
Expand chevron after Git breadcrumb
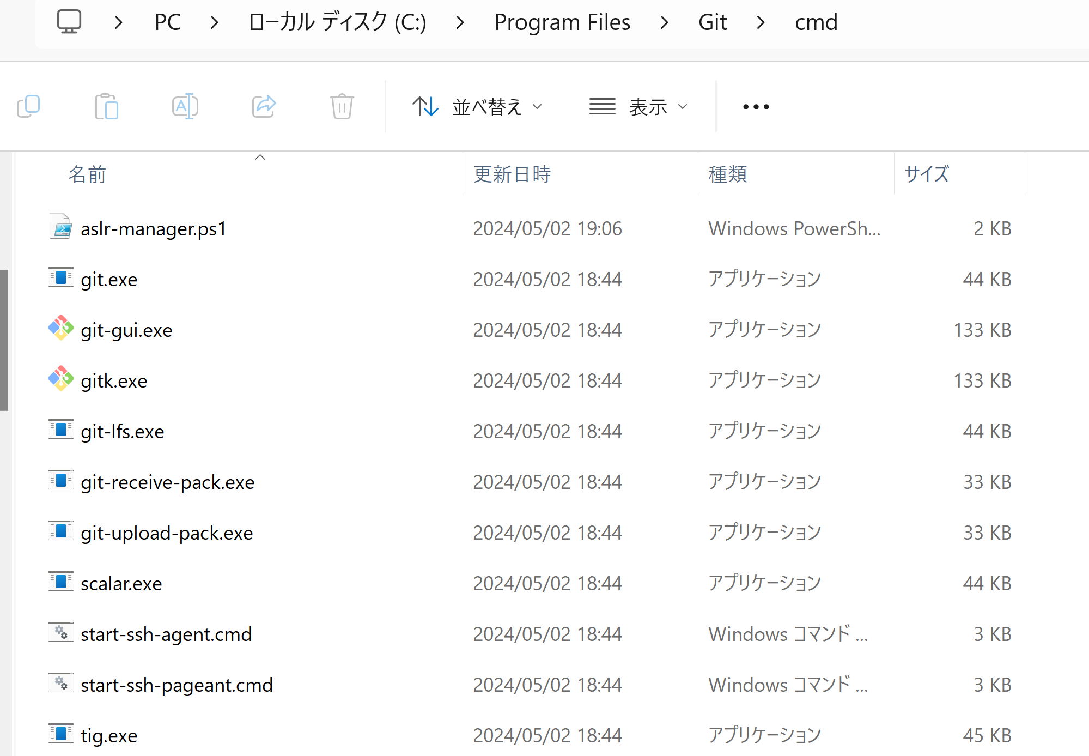point(761,22)
